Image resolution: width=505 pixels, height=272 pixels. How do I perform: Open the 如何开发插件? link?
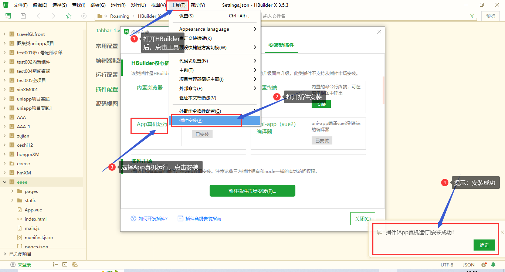[x=153, y=218]
